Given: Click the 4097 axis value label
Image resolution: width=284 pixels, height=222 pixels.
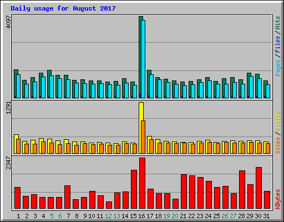Looking at the screenshot, I should pyautogui.click(x=8, y=22).
